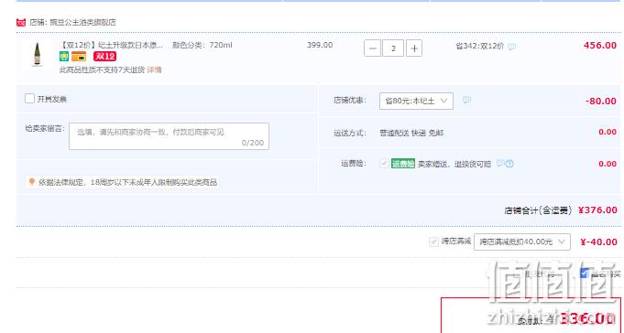This screenshot has width=624, height=333.
Task: Check the 开具发票 invoice checkbox
Action: pyautogui.click(x=30, y=99)
